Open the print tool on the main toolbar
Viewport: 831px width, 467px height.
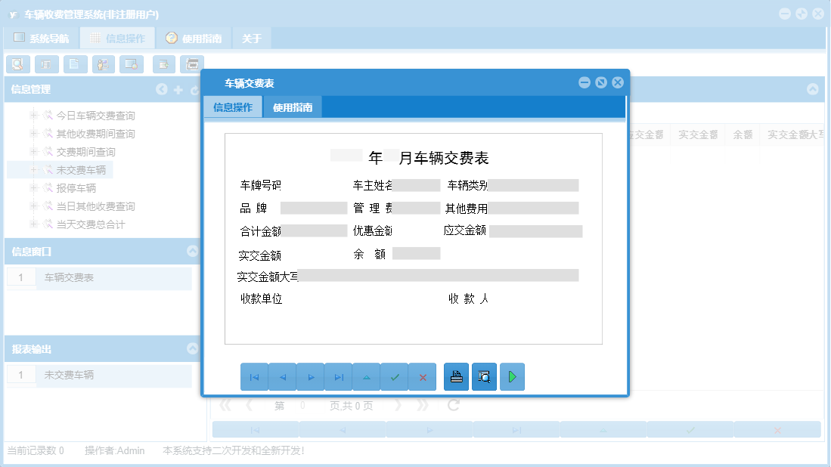coord(192,64)
